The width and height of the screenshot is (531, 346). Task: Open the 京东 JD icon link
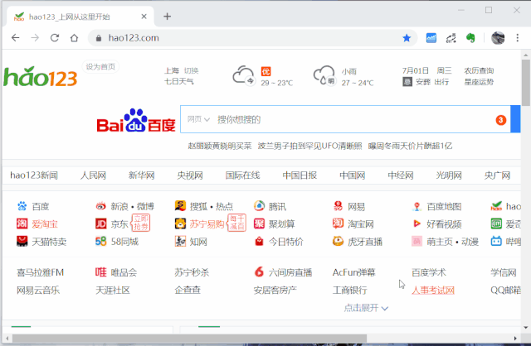[x=101, y=223]
